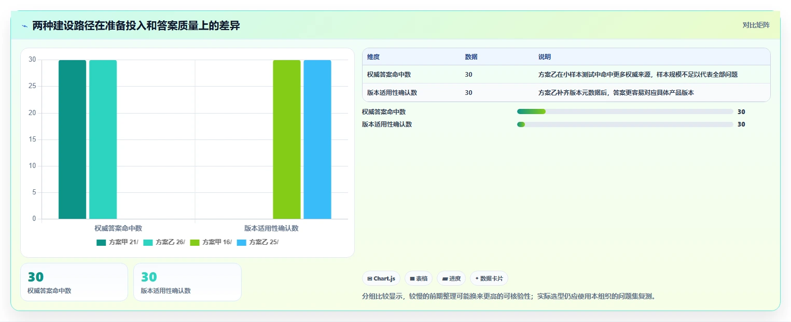Open the 30 版本适用性确认数 data card
The image size is (791, 322).
pyautogui.click(x=187, y=282)
